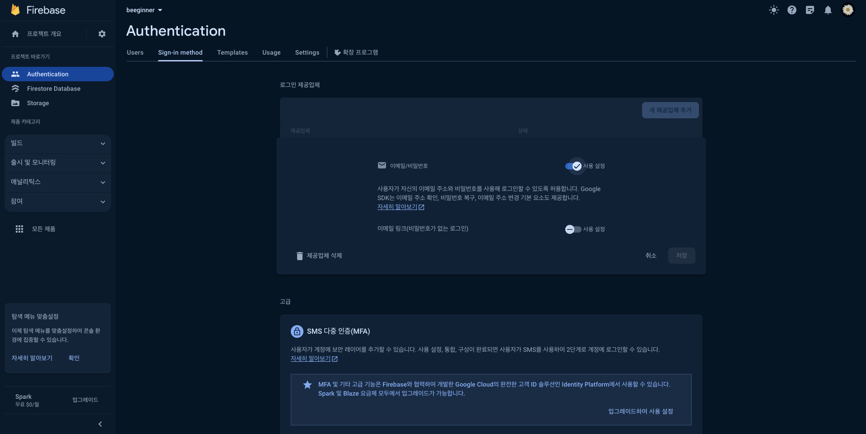866x434 pixels.
Task: Open release notes icon in top bar
Action: pos(810,10)
